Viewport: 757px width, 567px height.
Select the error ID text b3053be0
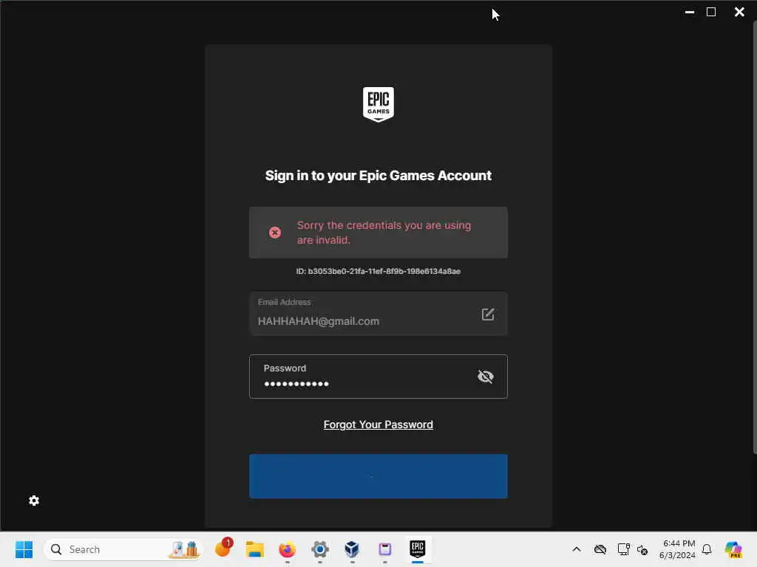point(378,272)
